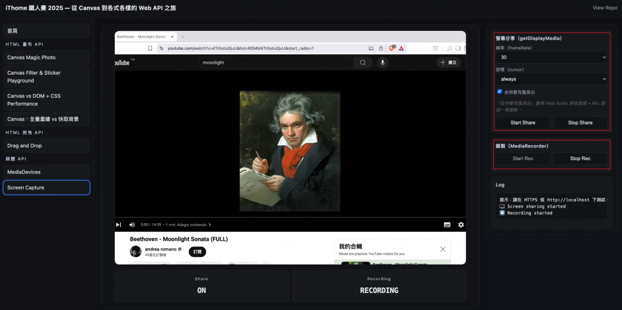Close the Beethoven browser tab
Screen dimensions: 622x310
coord(172,36)
